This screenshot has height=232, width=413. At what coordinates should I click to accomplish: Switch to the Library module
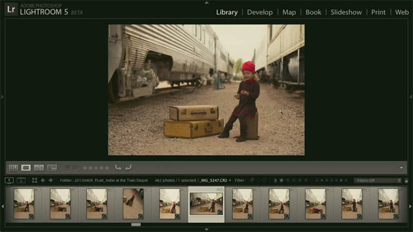pos(227,12)
